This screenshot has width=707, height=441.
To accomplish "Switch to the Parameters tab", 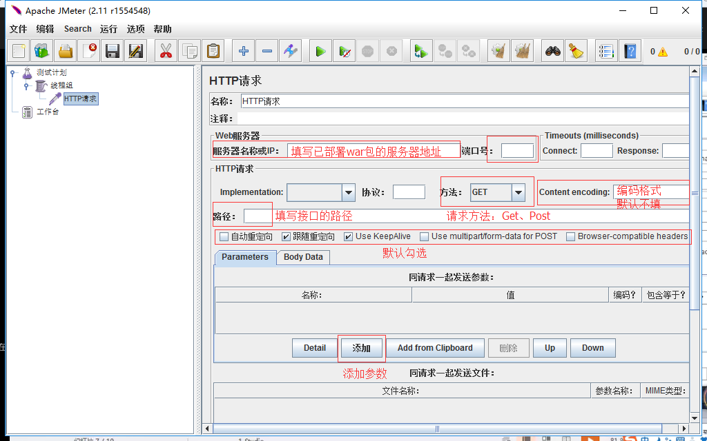I will (245, 258).
